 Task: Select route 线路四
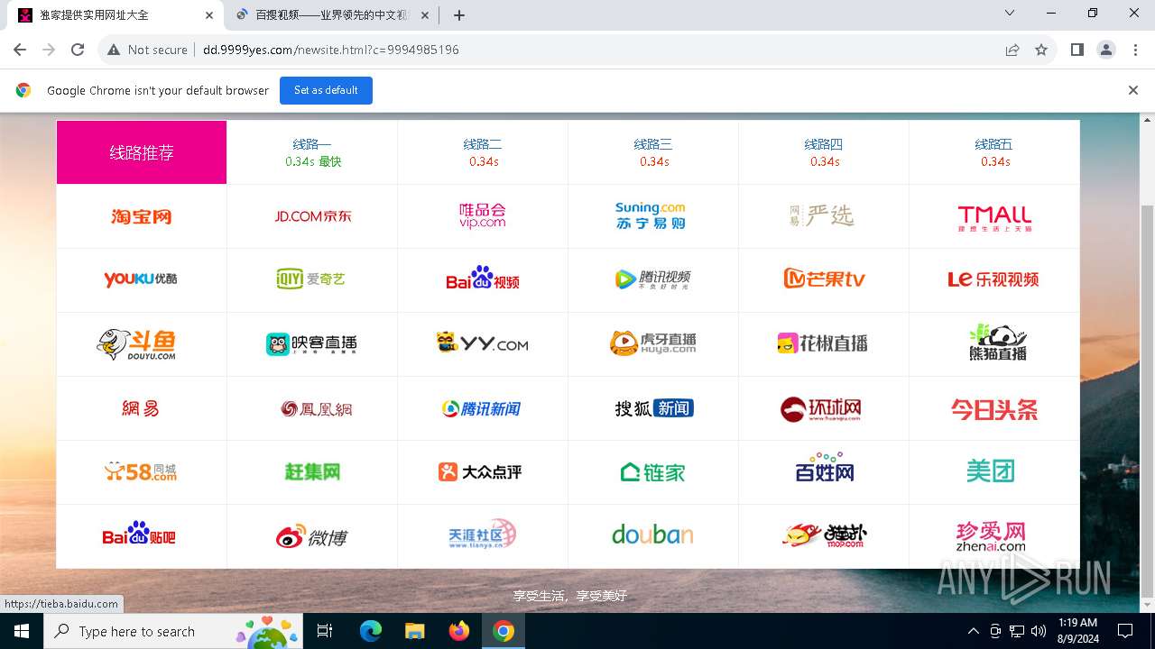824,152
